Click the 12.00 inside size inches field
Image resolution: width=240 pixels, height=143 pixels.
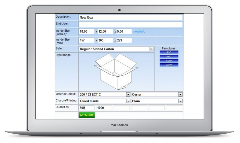105,32
